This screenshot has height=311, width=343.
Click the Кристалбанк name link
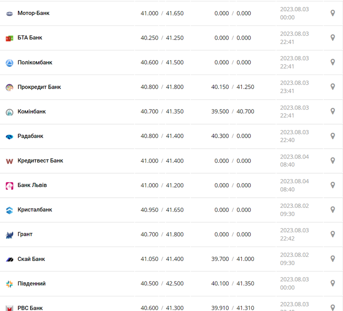[34, 210]
